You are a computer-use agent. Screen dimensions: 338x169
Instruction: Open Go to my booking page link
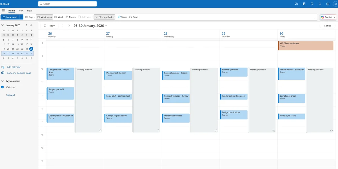19,73
